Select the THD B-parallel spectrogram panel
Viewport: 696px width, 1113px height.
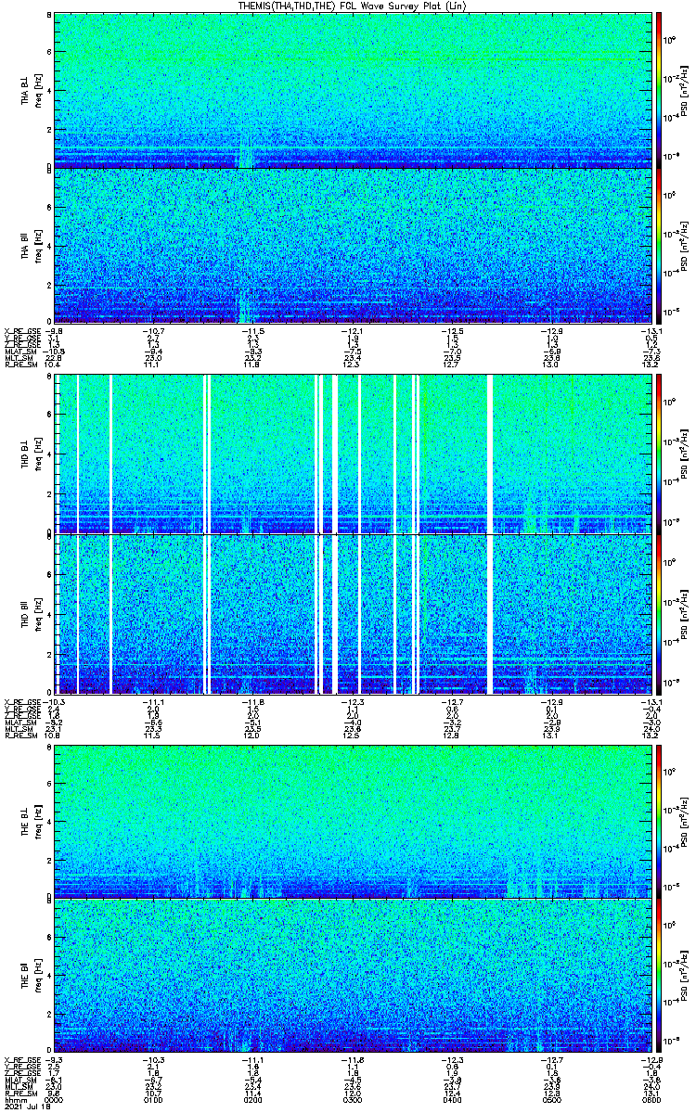(x=351, y=613)
